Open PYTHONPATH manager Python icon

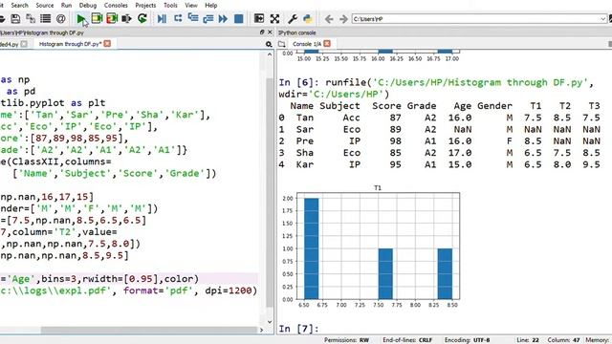[x=308, y=18]
